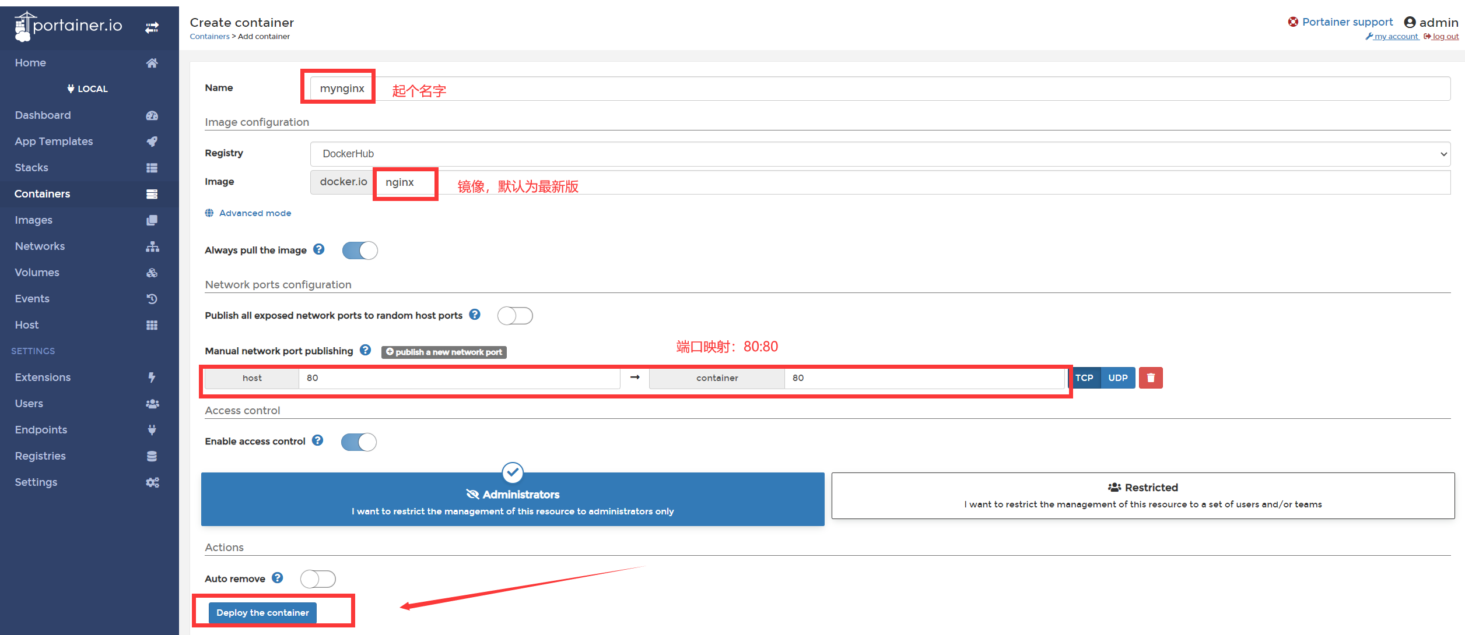Click the Stacks list icon
Screen dimensions: 1465x635
click(x=152, y=168)
